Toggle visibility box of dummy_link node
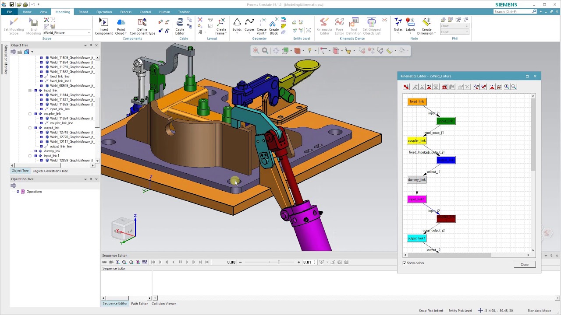This screenshot has width=561, height=315. click(36, 151)
